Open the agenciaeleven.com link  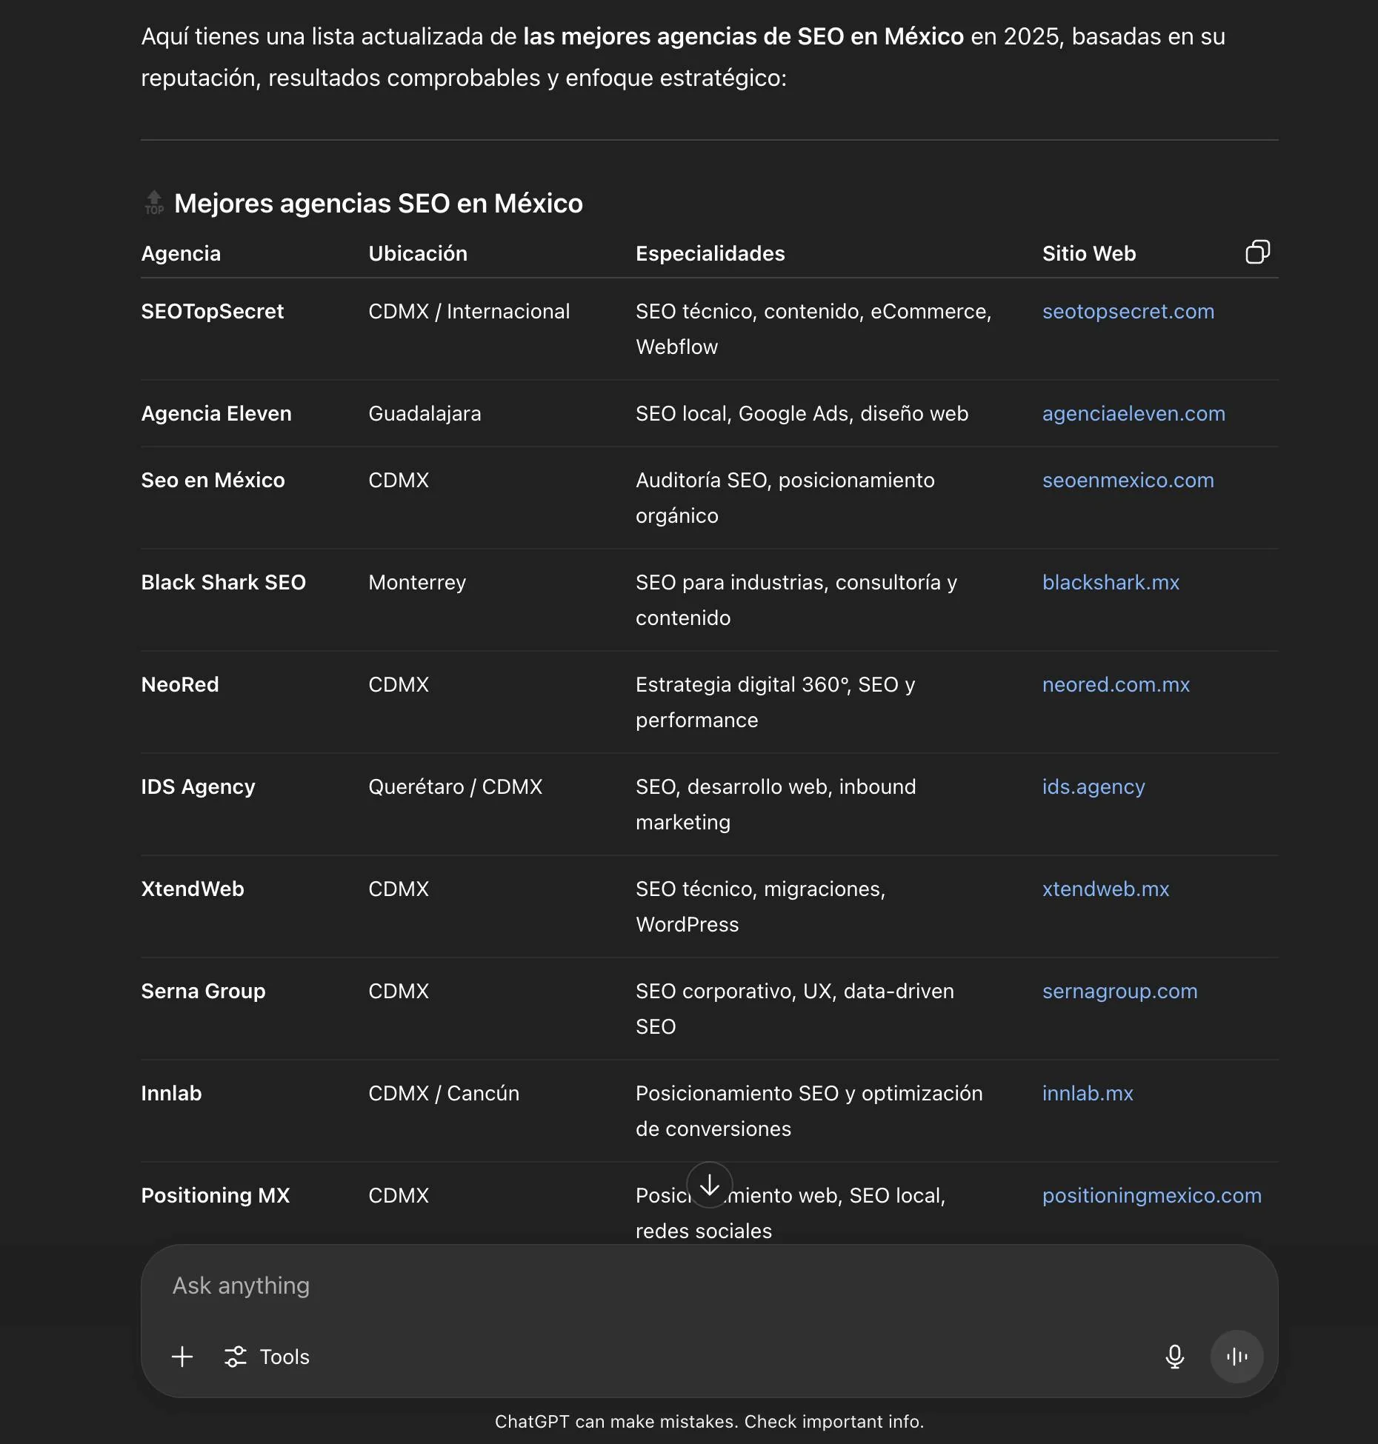(x=1134, y=413)
